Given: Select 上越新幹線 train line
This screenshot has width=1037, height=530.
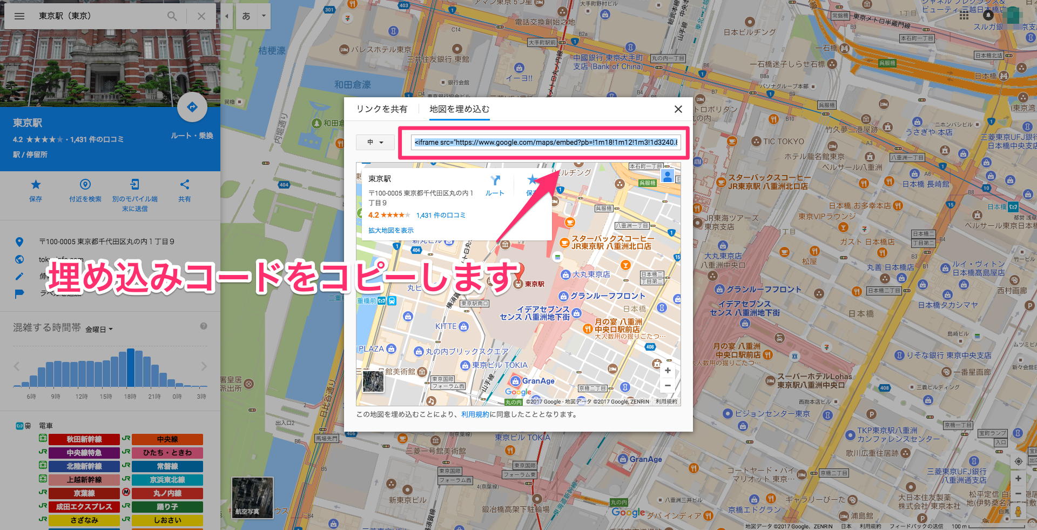Looking at the screenshot, I should click(84, 480).
